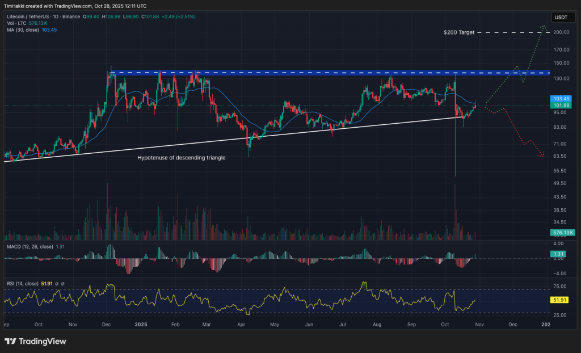Click the 1D timeframe label in the legend

(55, 16)
